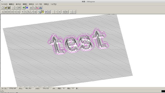The height and width of the screenshot is (93, 165).
Task: Open the 編集 menu
Action: tap(11, 4)
